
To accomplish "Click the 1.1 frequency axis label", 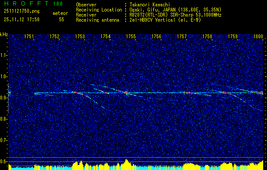I will tap(3, 55).
